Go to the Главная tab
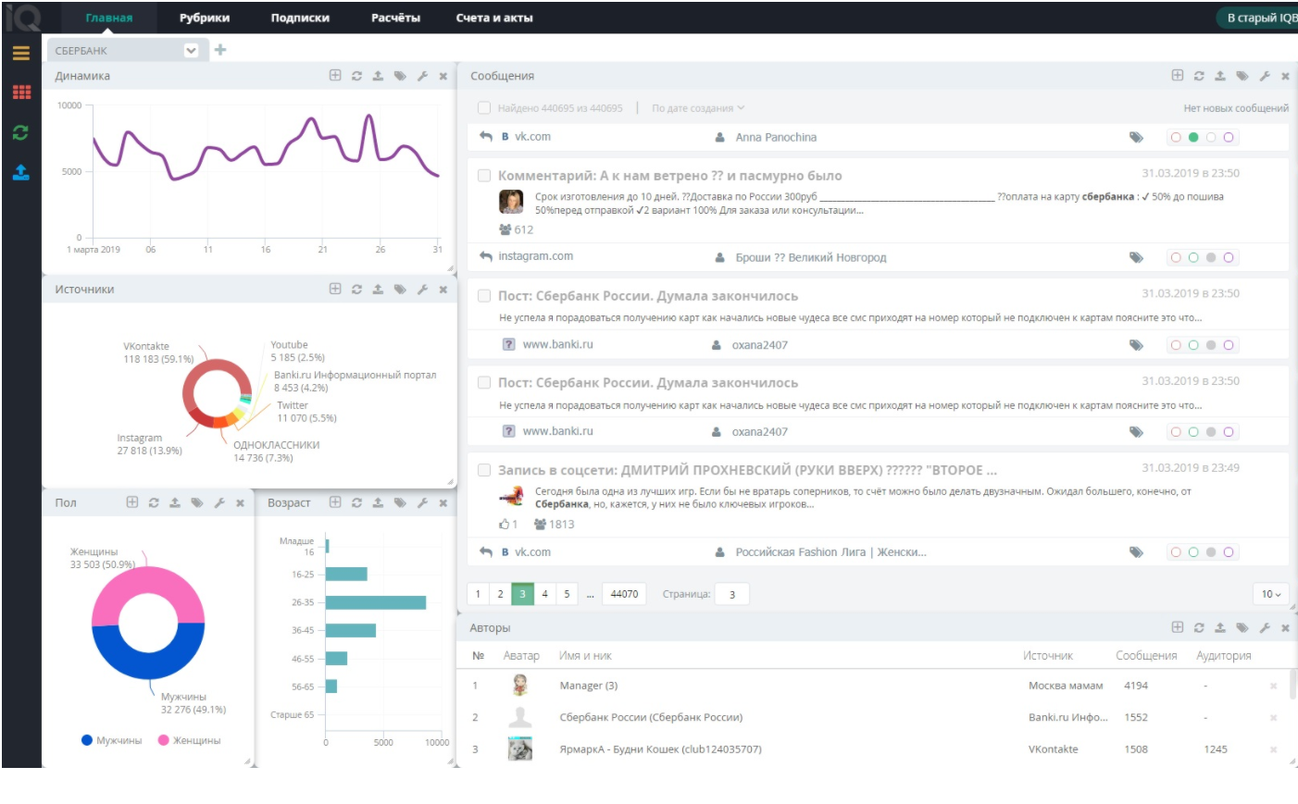Viewport: 1298px width, 804px height. [109, 18]
